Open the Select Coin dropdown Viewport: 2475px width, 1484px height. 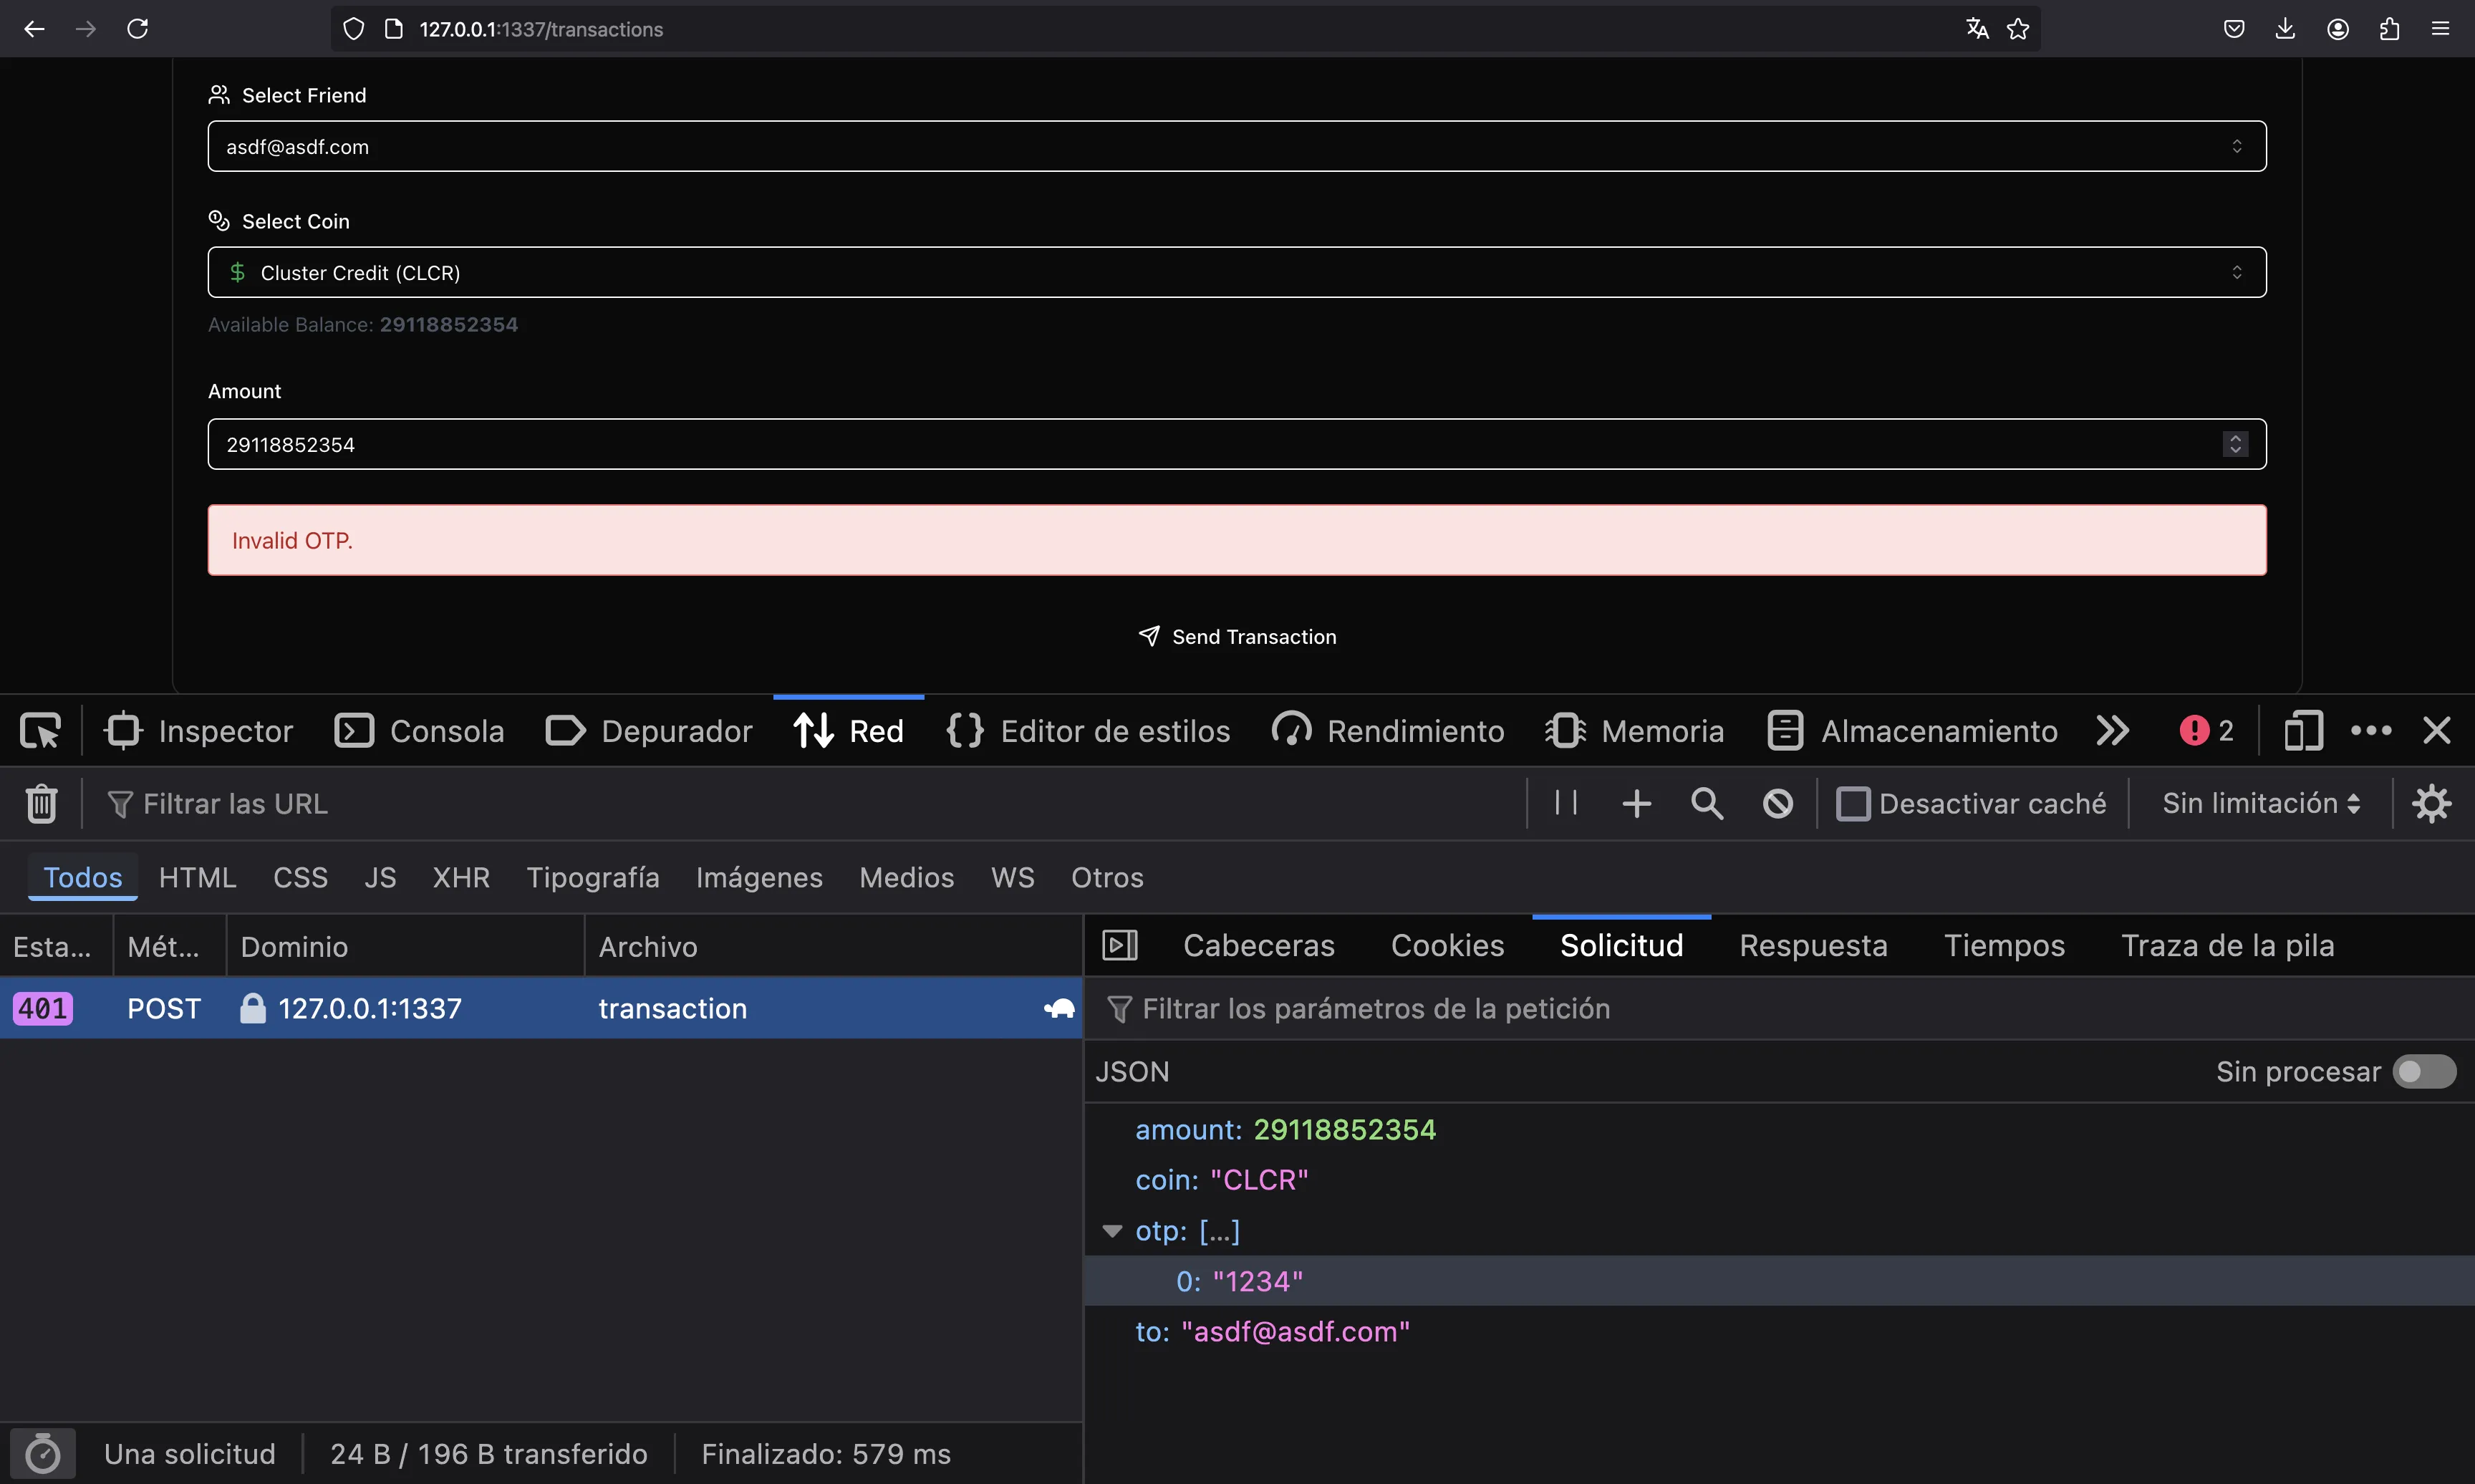(1237, 272)
